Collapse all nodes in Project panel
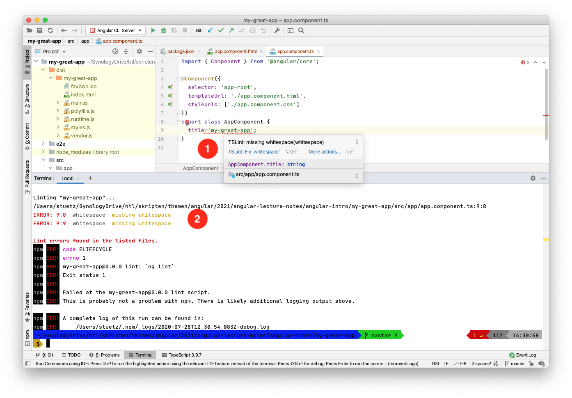This screenshot has width=572, height=398. [x=126, y=51]
